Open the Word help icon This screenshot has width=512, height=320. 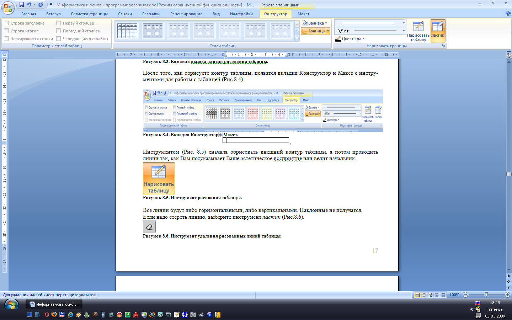click(x=508, y=14)
